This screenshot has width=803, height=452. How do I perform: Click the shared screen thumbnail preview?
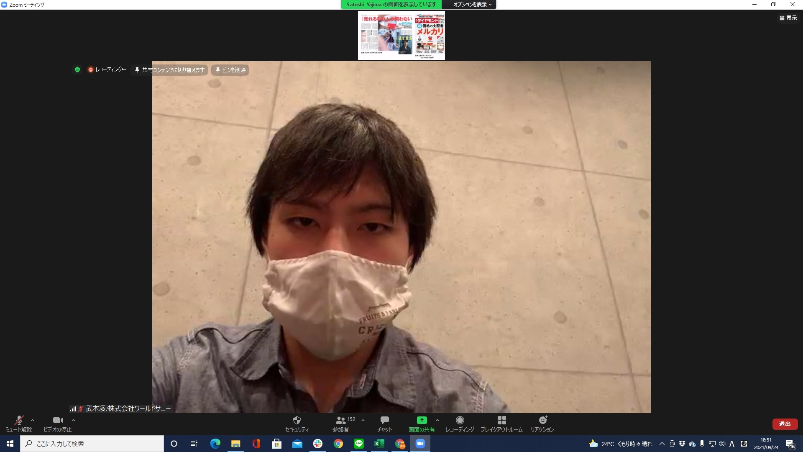(401, 36)
